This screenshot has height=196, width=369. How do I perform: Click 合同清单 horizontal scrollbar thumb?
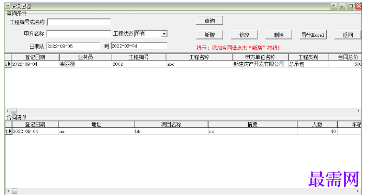pos(15,191)
